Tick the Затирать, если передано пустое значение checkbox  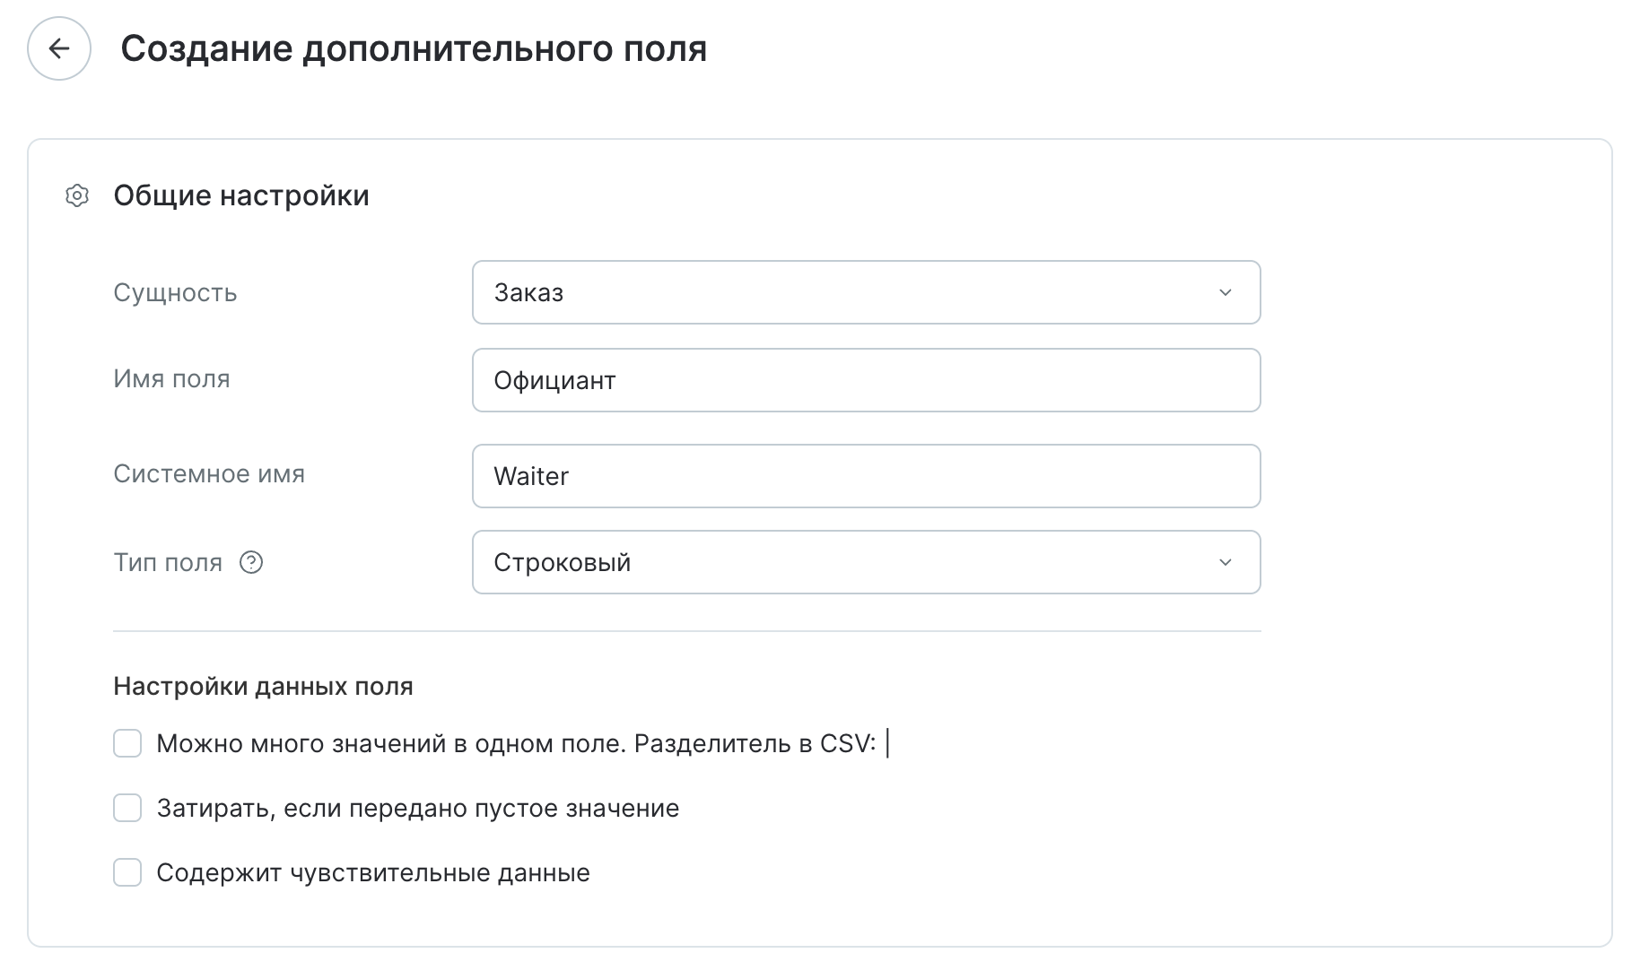click(x=127, y=808)
